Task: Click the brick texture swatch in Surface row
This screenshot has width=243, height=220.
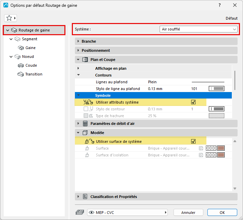Action: pos(211,148)
